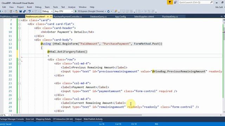Collapse the col-md-4 div on line 18
The height and width of the screenshot is (126, 225).
click(x=19, y=64)
